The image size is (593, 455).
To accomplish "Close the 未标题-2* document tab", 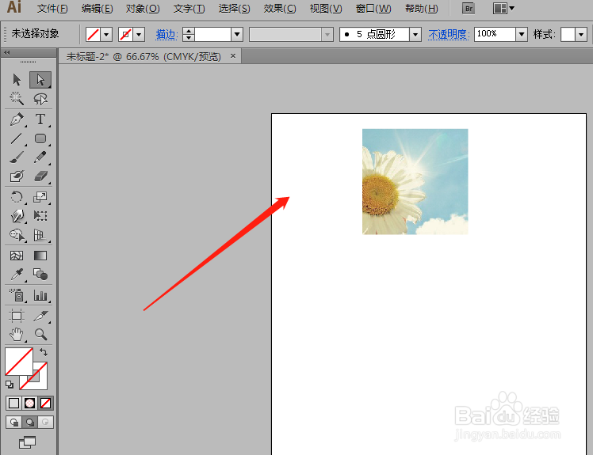I will click(x=233, y=56).
